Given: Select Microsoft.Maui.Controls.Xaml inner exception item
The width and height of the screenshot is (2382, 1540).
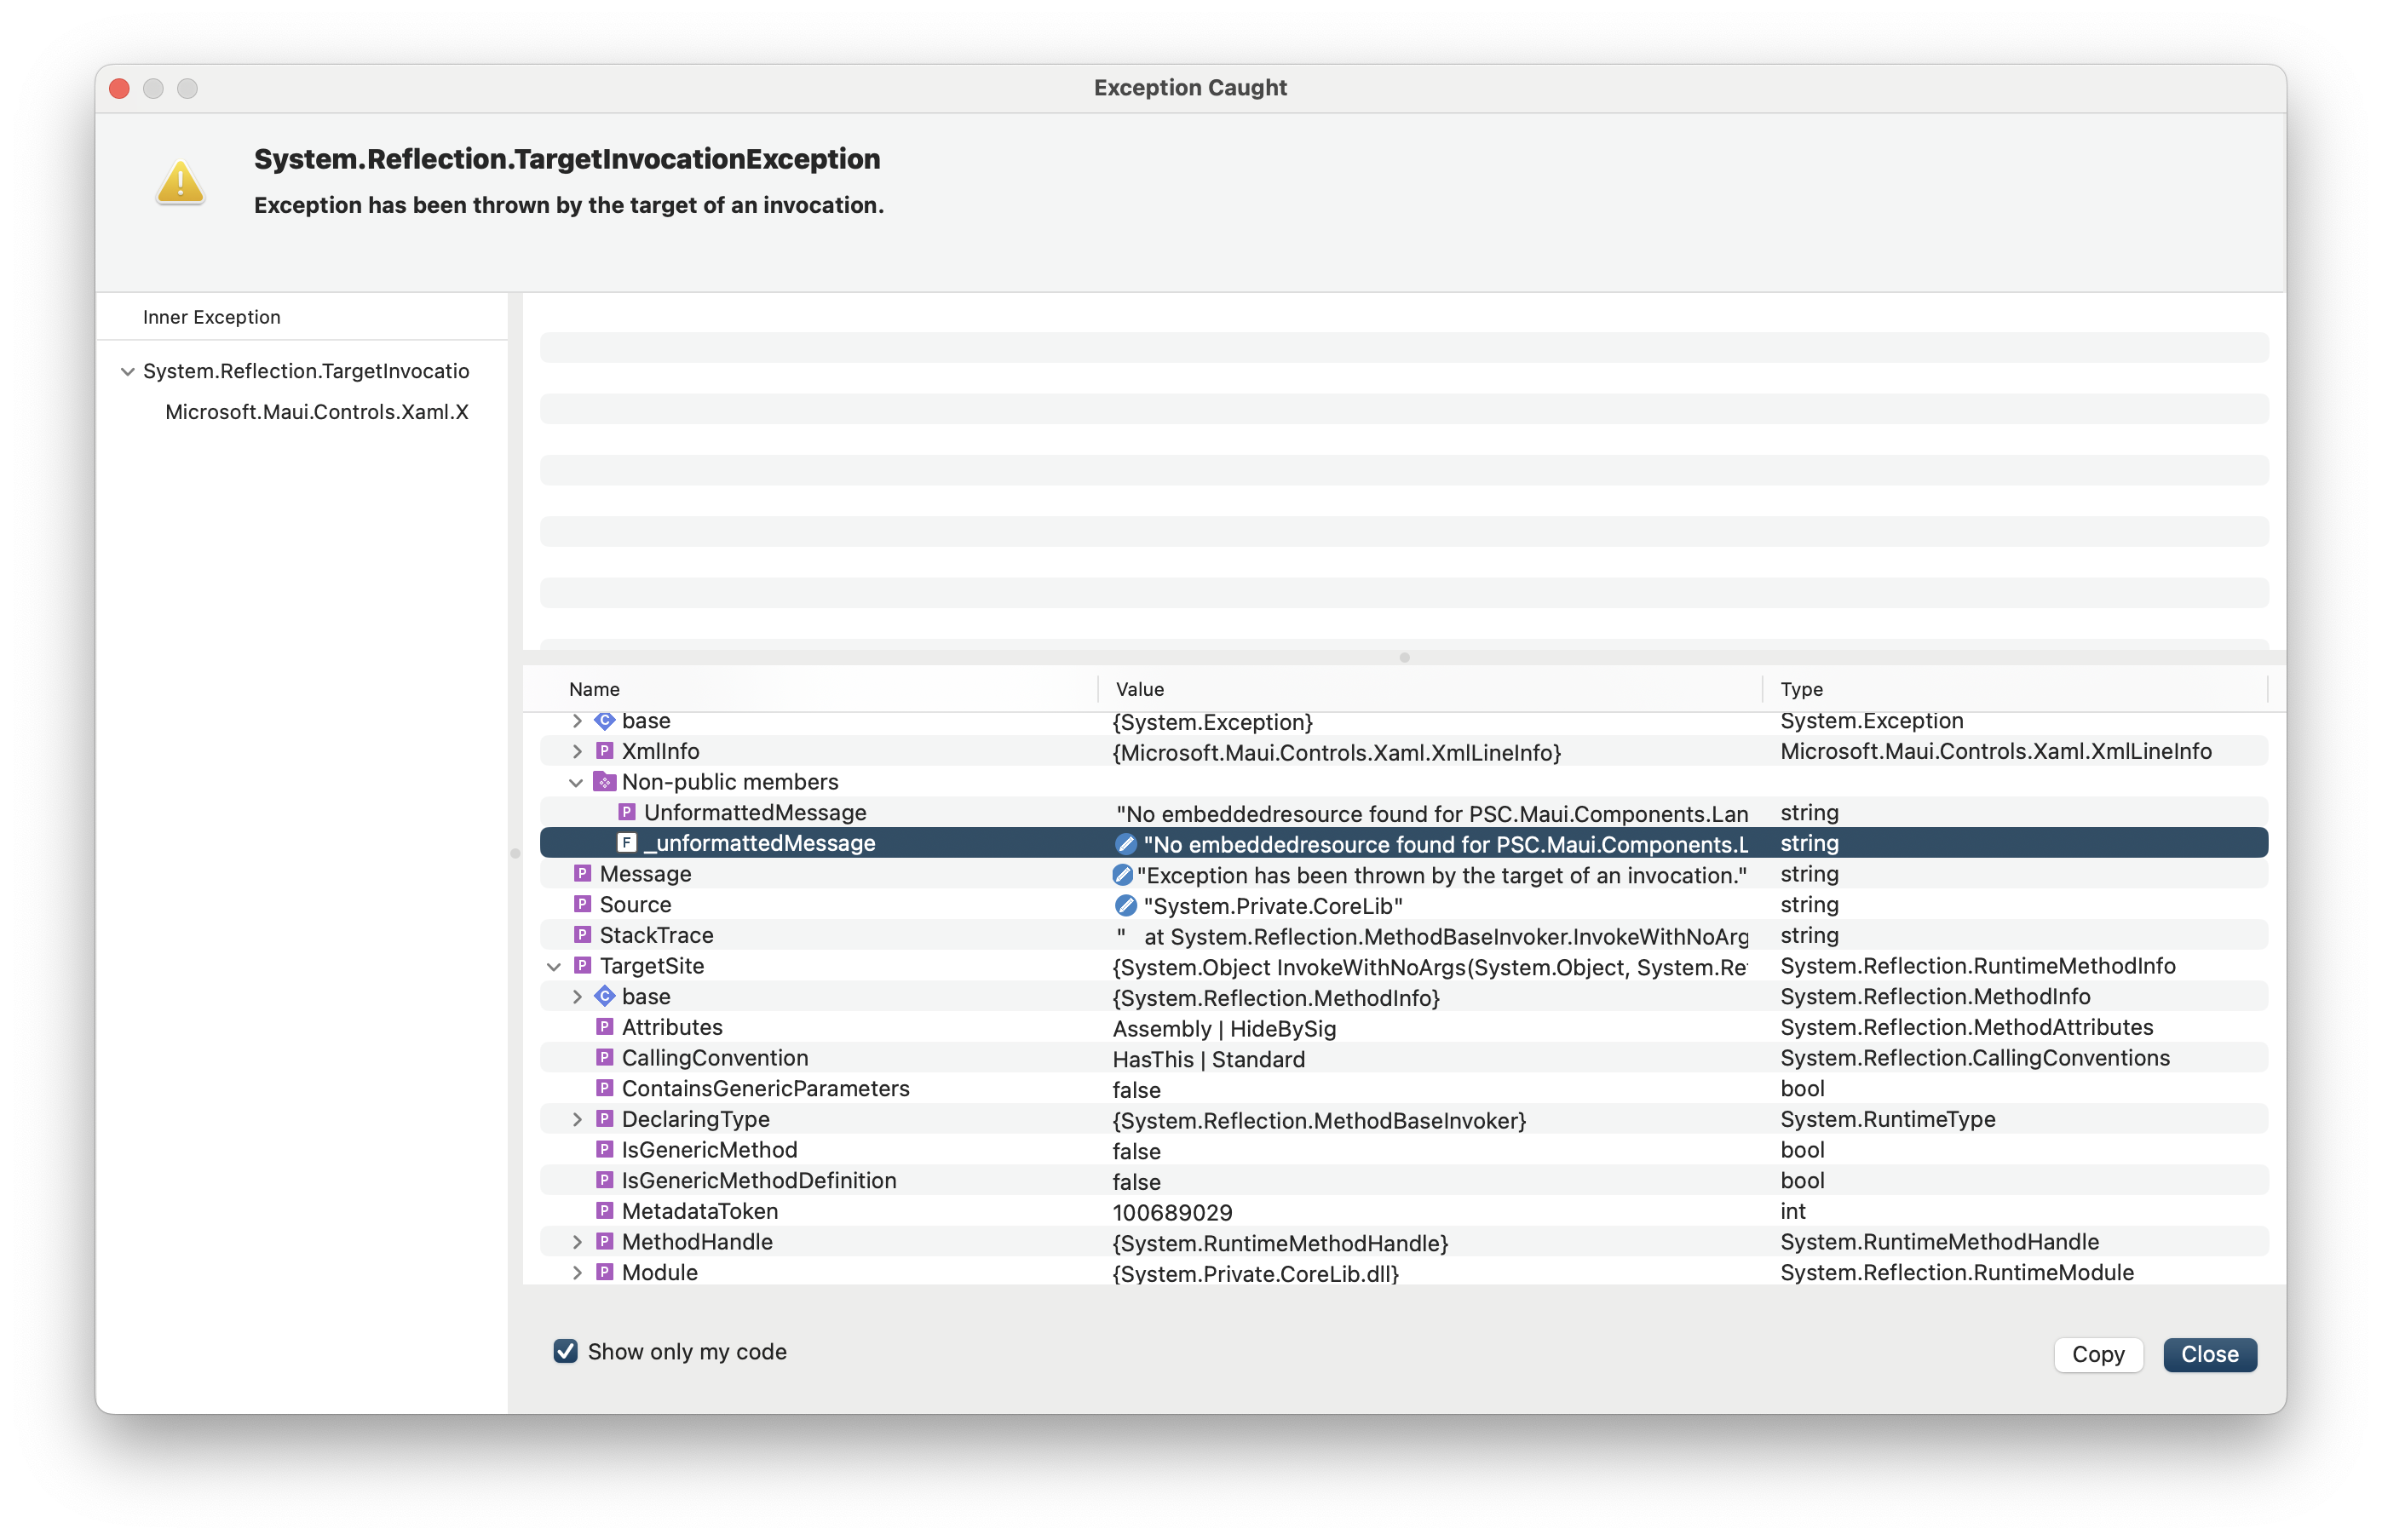Looking at the screenshot, I should 316,412.
